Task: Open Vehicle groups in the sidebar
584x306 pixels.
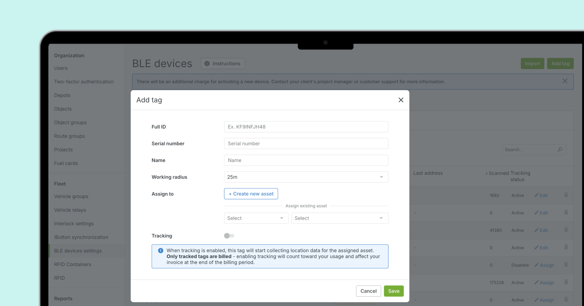Action: [x=71, y=197]
